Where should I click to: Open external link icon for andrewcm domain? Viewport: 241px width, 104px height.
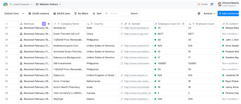click(x=122, y=46)
